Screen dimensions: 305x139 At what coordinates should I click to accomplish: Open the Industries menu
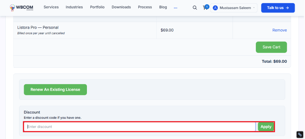(74, 7)
